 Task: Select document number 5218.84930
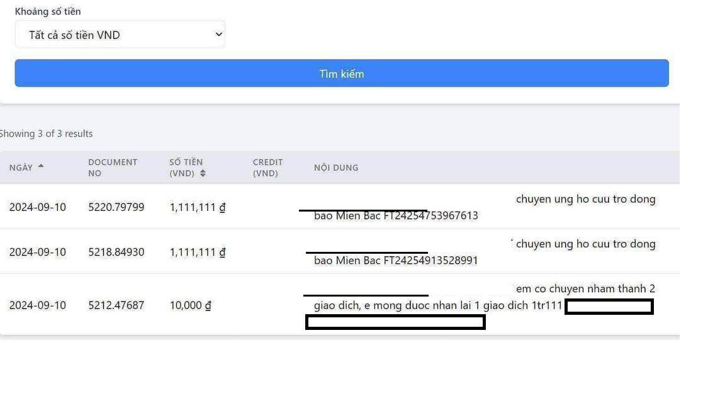click(x=116, y=252)
